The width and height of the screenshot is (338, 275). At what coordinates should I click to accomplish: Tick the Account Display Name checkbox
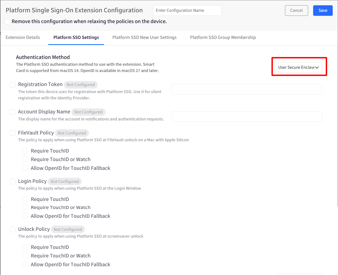point(13,112)
